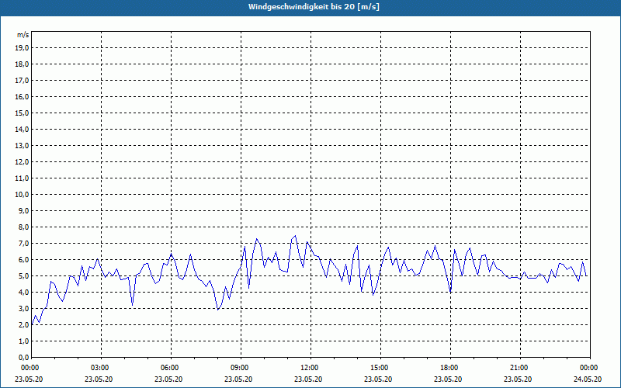621x388 pixels.
Task: Click the 09:00 time label
Action: coord(239,368)
